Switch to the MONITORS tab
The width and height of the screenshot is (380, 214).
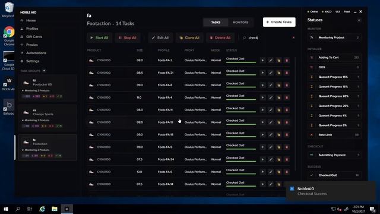click(x=240, y=23)
